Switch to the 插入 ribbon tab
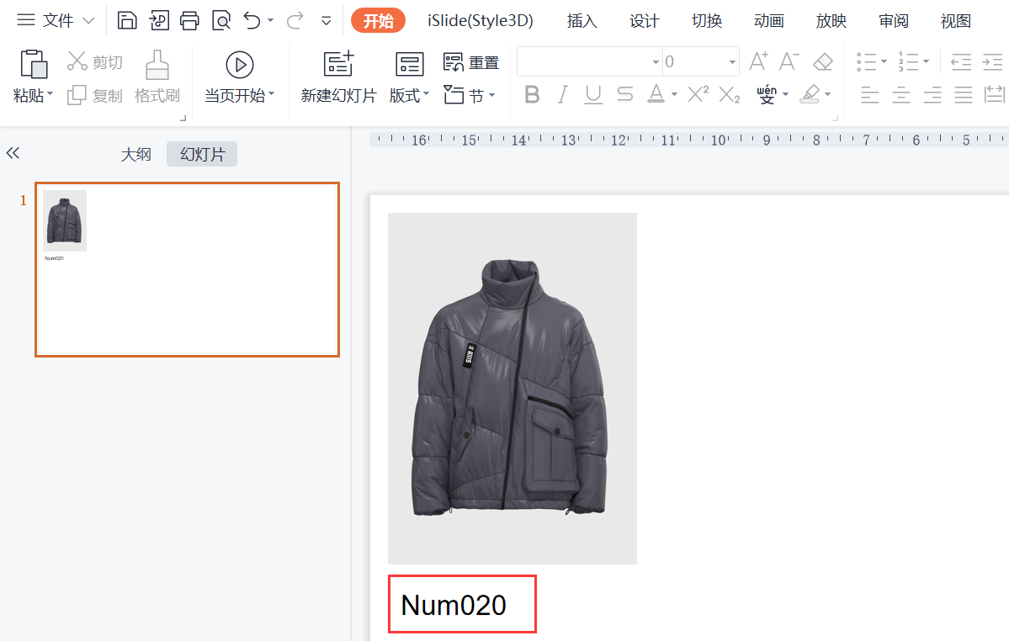This screenshot has width=1009, height=641. [582, 21]
